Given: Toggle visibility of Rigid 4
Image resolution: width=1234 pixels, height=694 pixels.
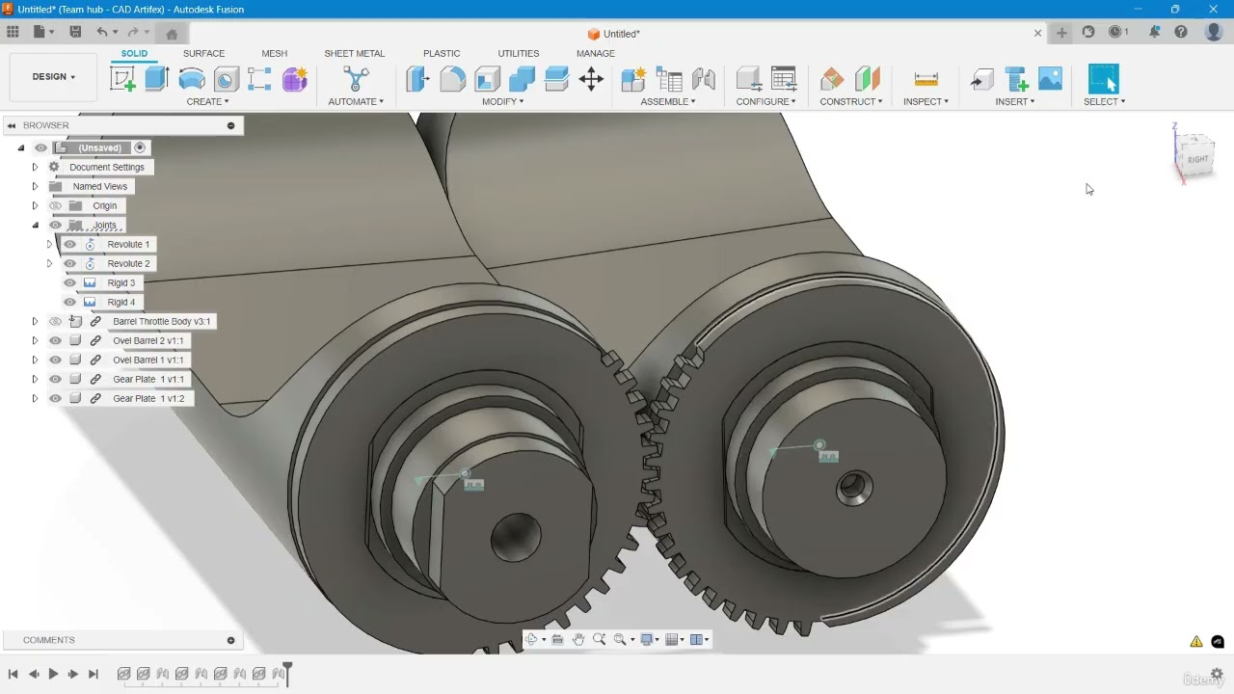Looking at the screenshot, I should 69,302.
